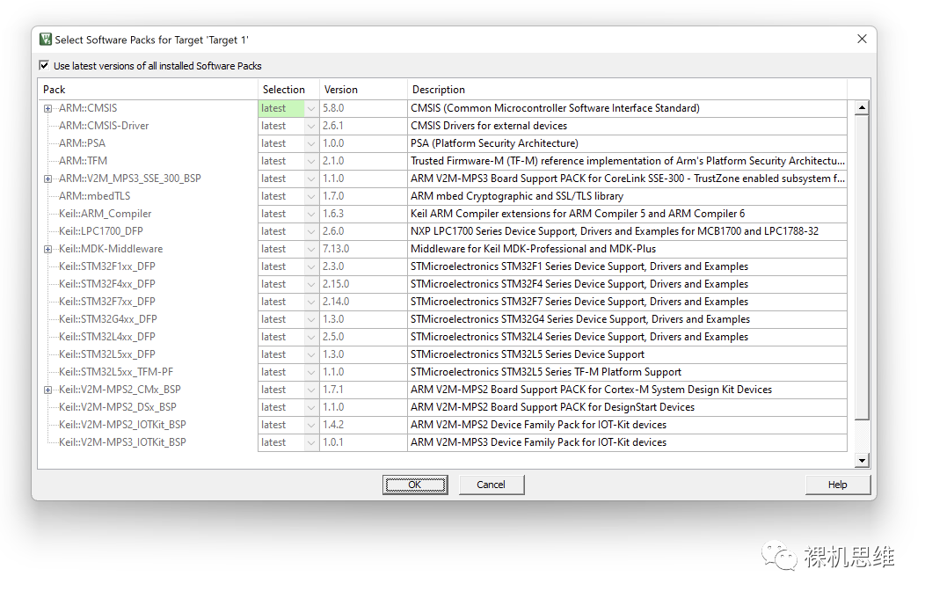Open the selection dropdown for Keil::V2M-MPS3_IOTKit_BSP
Image resolution: width=925 pixels, height=598 pixels.
[311, 442]
